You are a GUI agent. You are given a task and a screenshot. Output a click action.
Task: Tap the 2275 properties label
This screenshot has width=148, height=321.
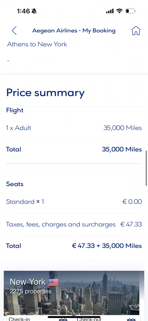click(x=31, y=291)
